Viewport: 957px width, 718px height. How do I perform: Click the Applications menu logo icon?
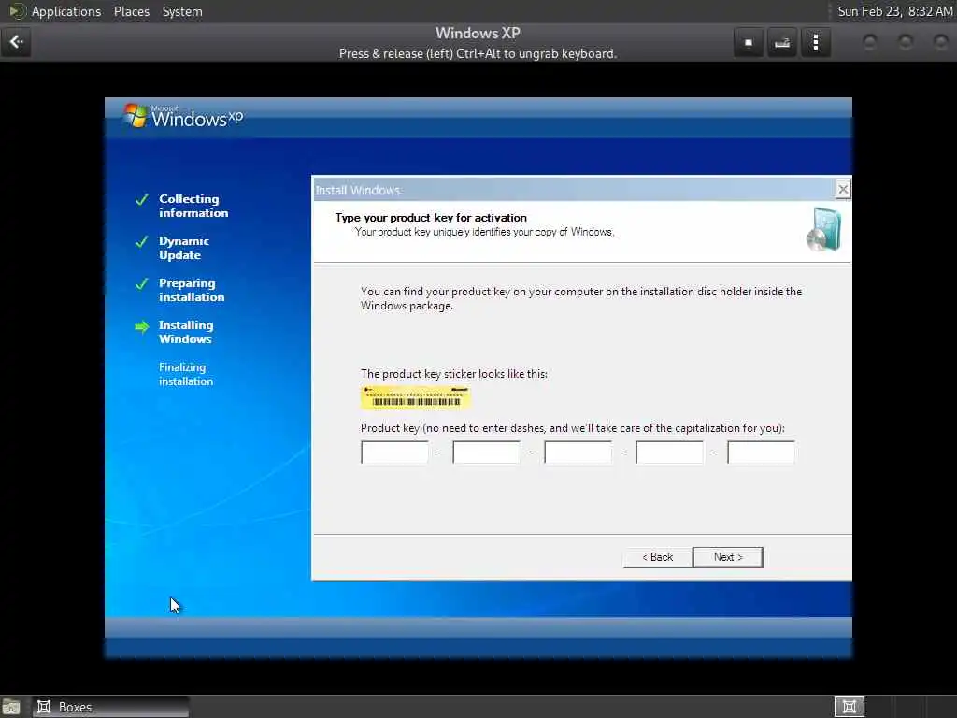coord(17,11)
